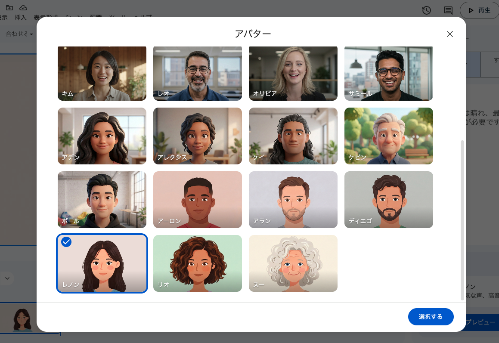Open version history via the clock icon
499x343 pixels.
point(426,10)
